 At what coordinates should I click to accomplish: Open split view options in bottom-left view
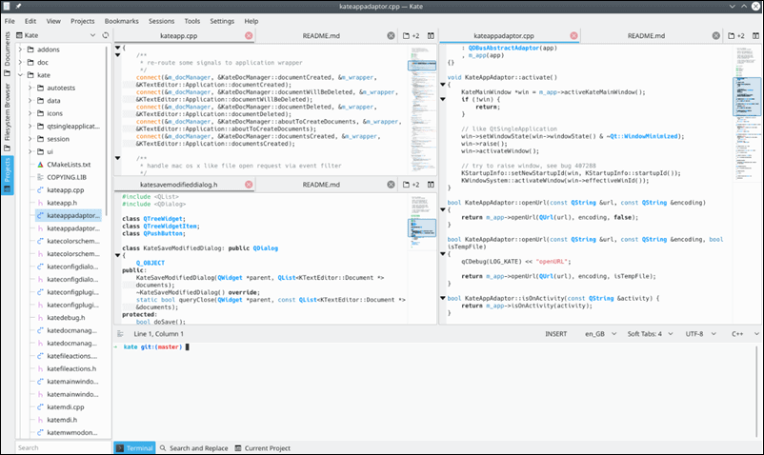(431, 185)
